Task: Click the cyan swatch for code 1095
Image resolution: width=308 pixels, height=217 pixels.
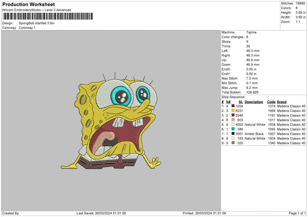Action: tap(234, 129)
